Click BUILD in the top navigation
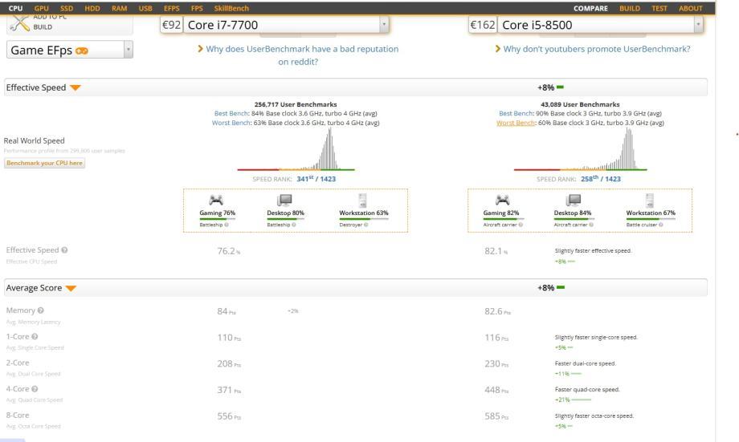 click(x=630, y=8)
